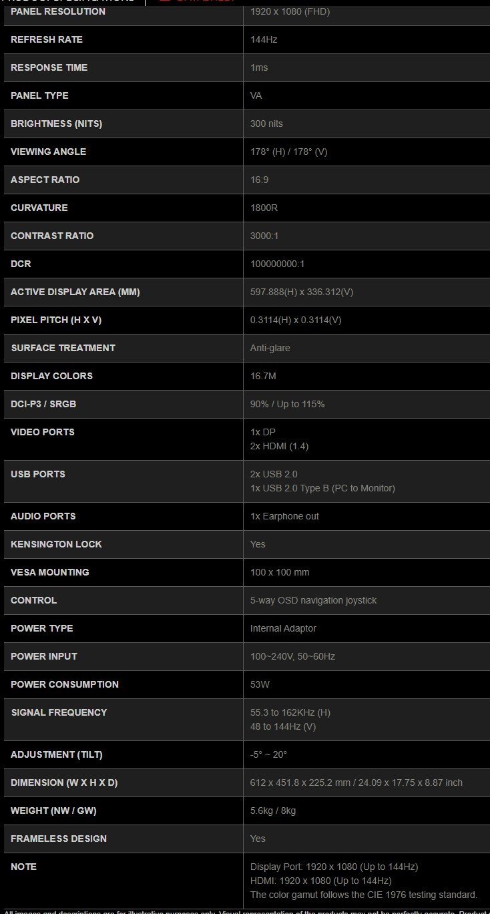Click the Contrast Ratio 3000:1 value
The height and width of the screenshot is (914, 490).
coord(265,236)
